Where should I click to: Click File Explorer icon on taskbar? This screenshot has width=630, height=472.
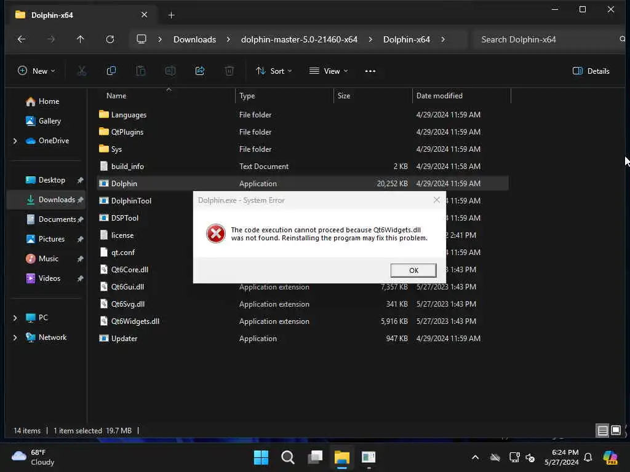click(342, 457)
